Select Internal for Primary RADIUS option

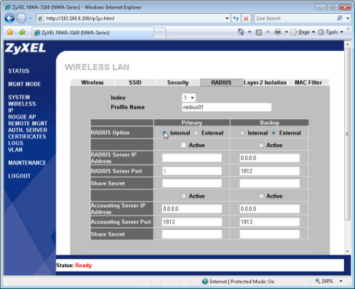[164, 133]
